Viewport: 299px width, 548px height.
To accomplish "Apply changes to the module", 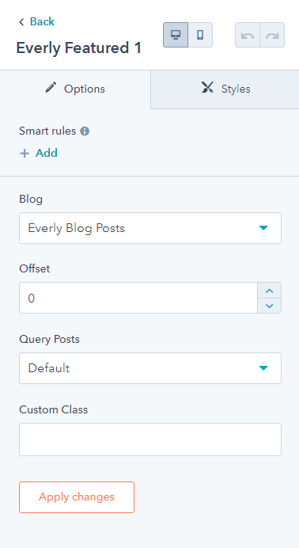I will coord(77,497).
